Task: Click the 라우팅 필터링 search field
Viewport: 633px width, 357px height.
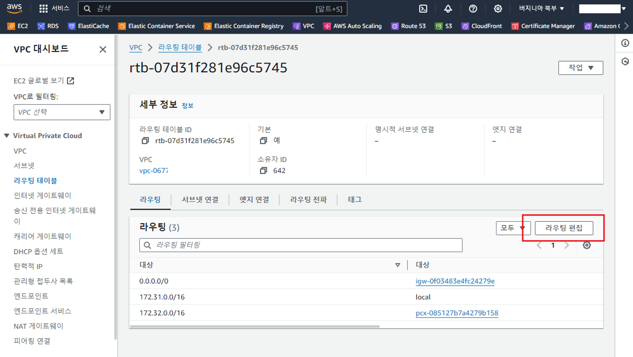Action: pyautogui.click(x=301, y=245)
